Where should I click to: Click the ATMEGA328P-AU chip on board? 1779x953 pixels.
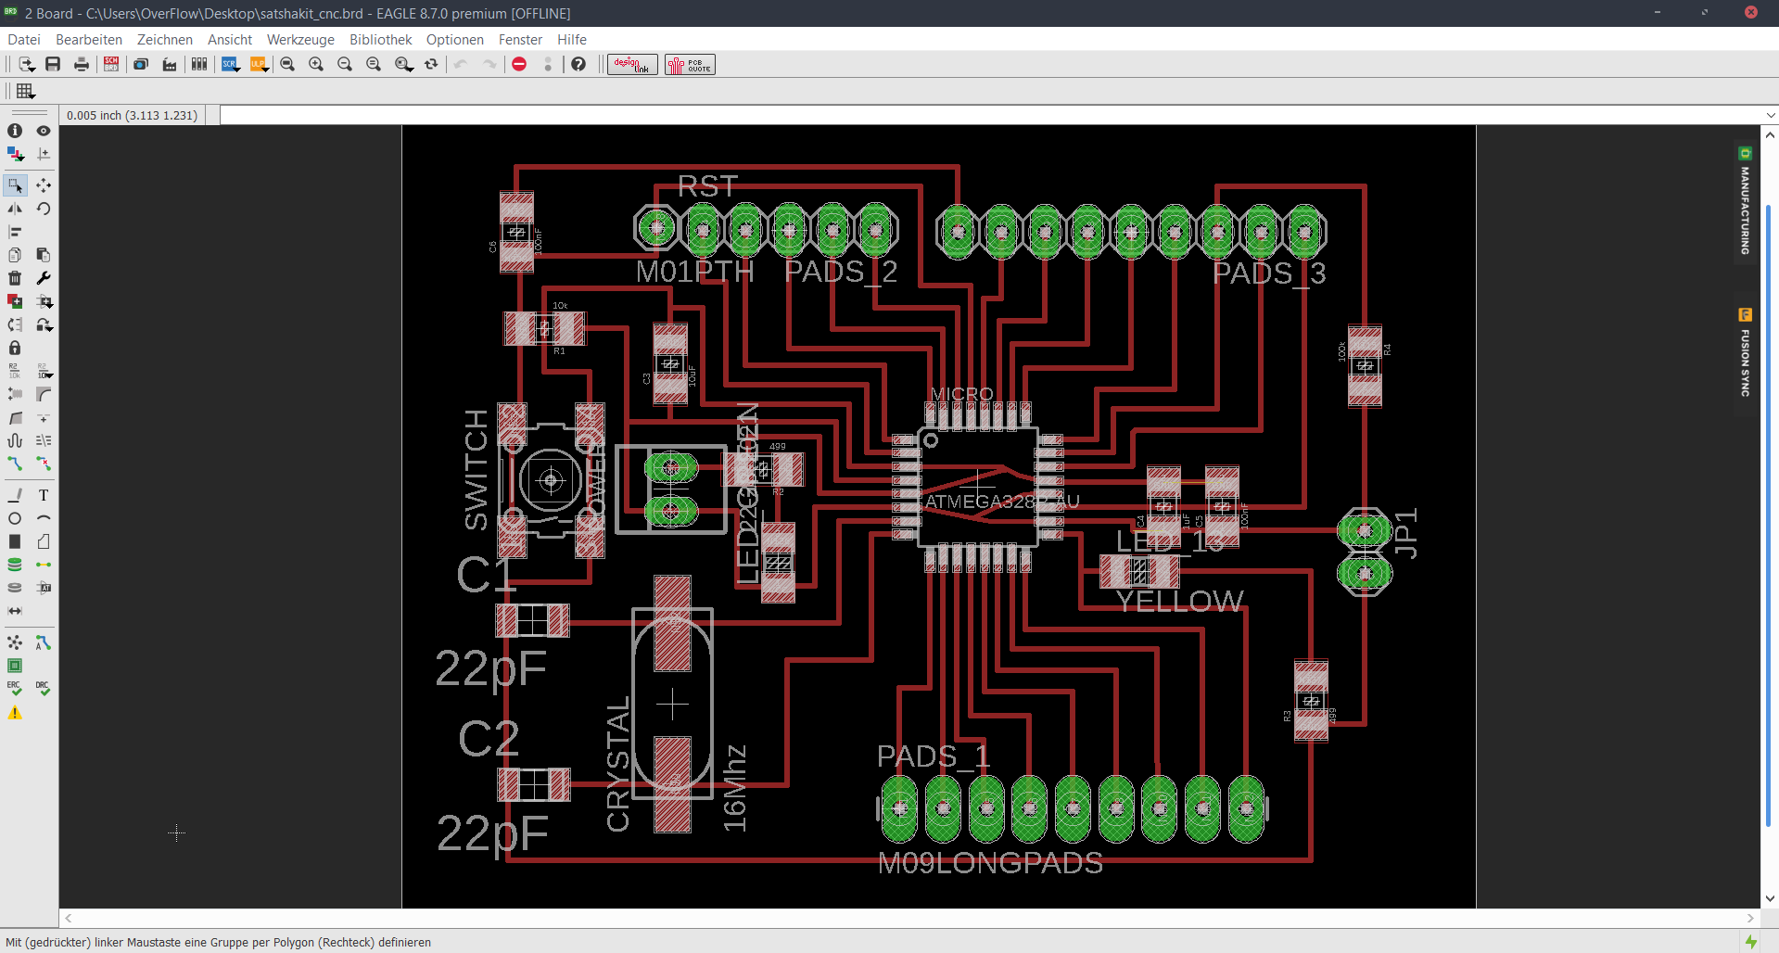pos(977,486)
